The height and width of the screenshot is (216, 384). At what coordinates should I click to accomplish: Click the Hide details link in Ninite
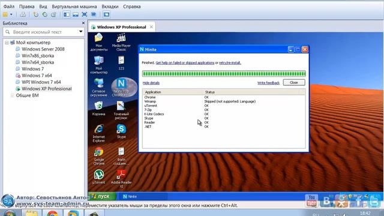tap(151, 83)
